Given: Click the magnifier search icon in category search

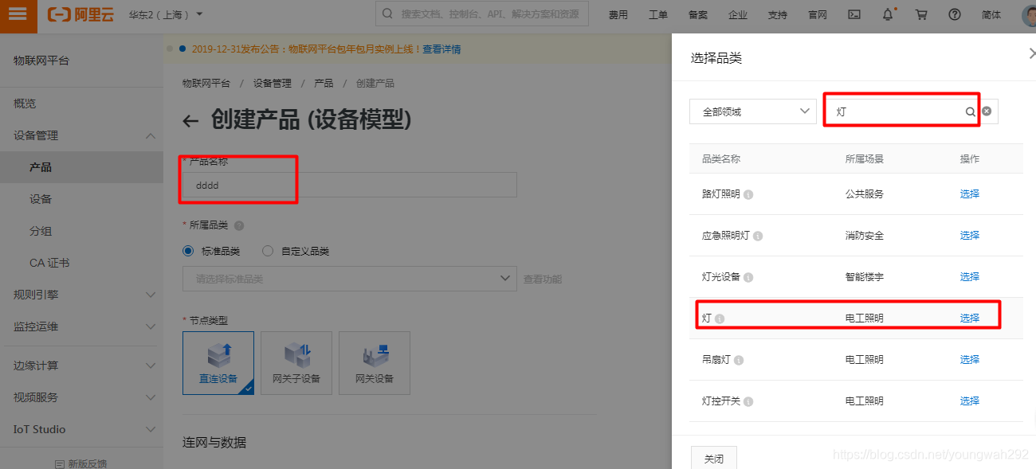Looking at the screenshot, I should point(970,112).
